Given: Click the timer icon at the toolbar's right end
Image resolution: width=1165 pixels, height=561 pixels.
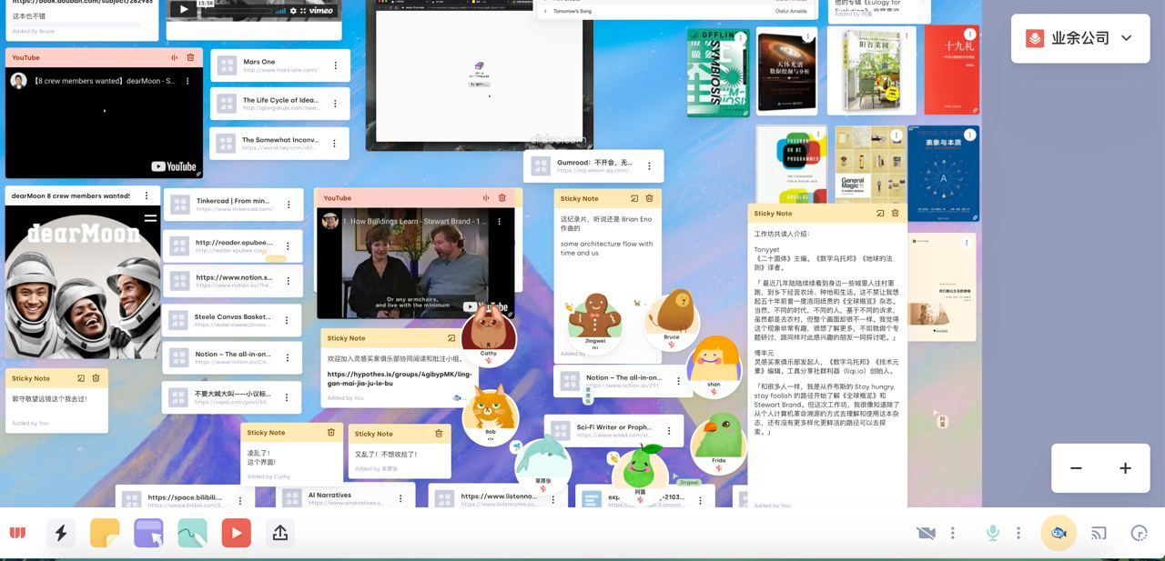Looking at the screenshot, I should 1139,533.
